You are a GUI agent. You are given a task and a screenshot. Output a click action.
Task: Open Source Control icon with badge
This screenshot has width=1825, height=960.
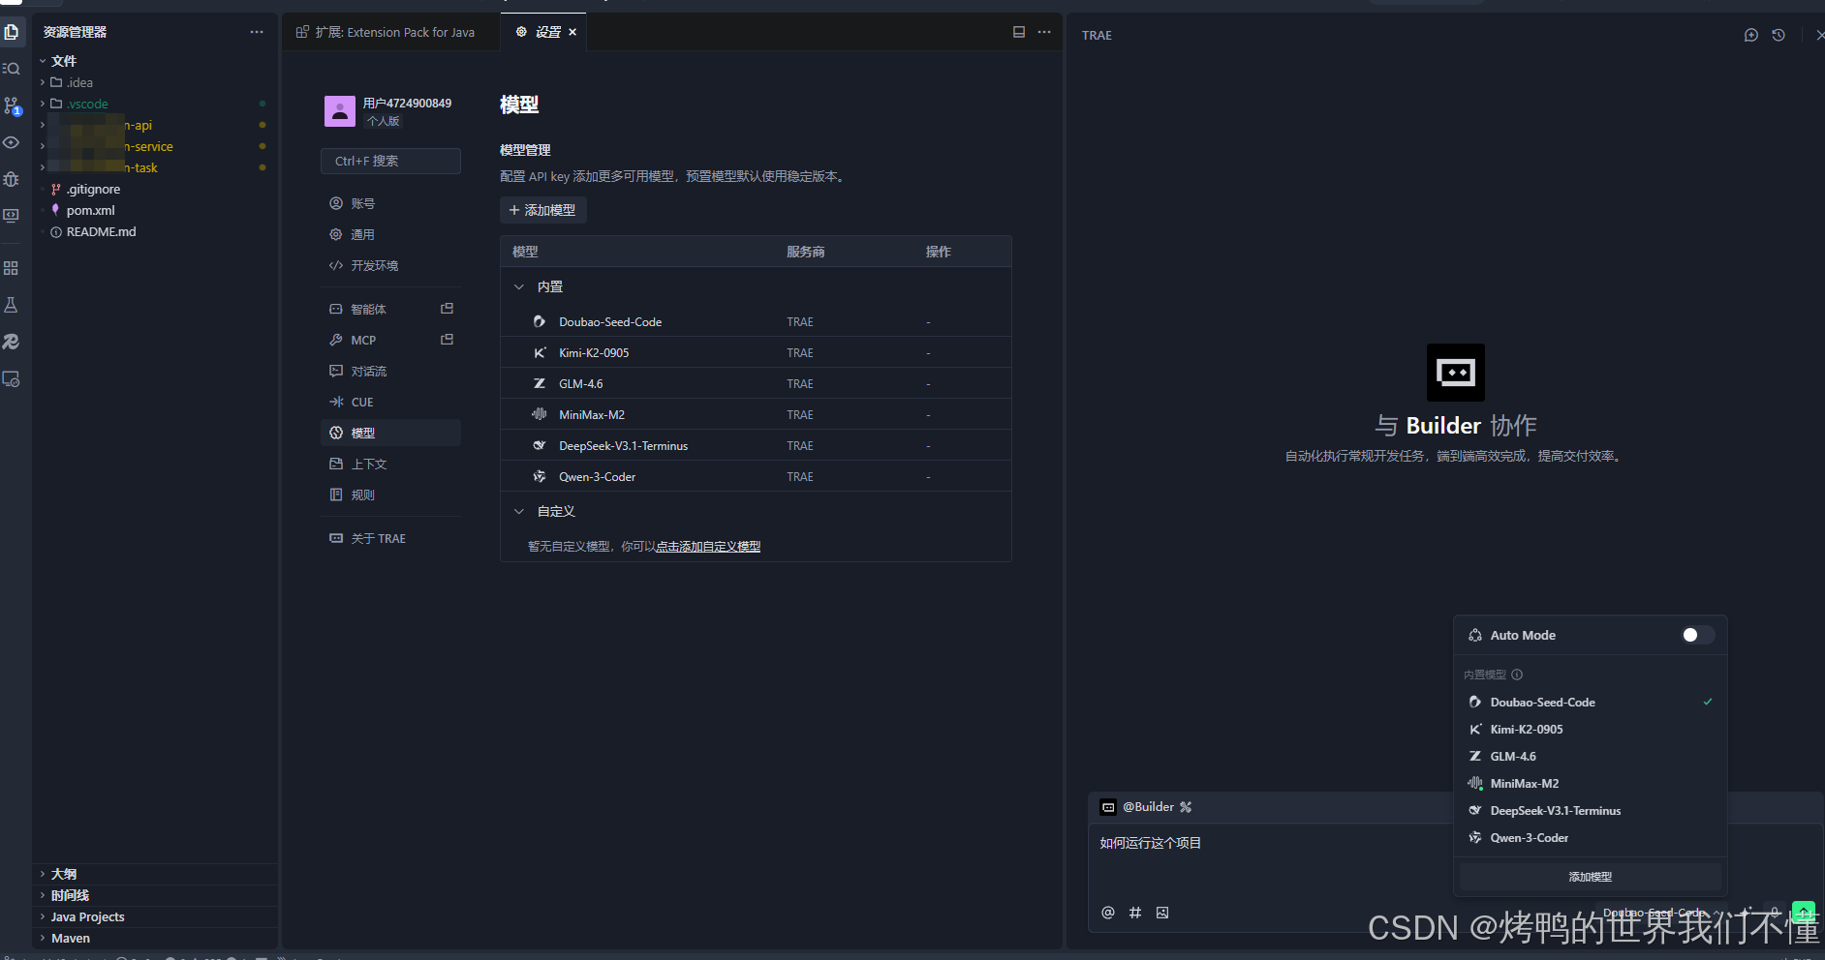[12, 105]
